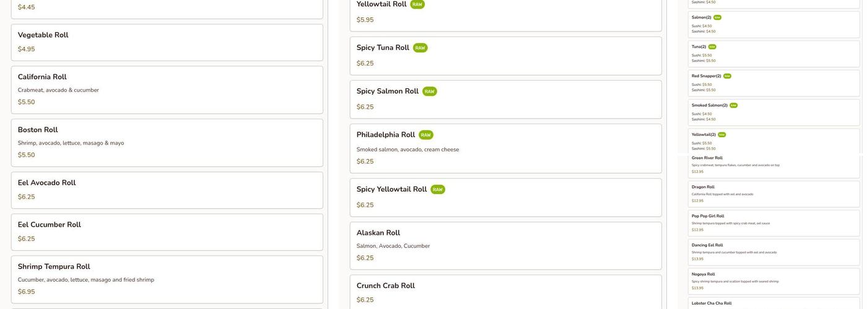Open the Green River Roll item

773,165
